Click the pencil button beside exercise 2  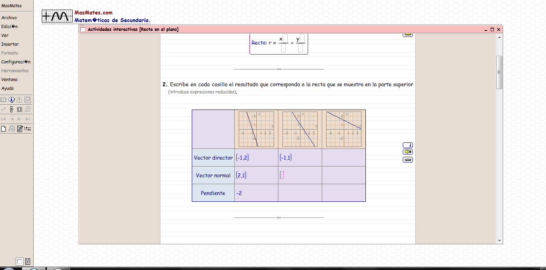pyautogui.click(x=408, y=160)
